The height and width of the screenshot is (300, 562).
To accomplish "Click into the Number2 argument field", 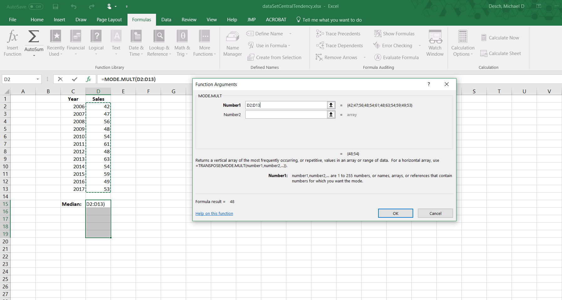I will (286, 115).
